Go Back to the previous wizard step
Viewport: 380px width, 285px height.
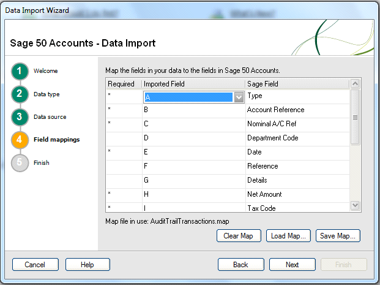tap(241, 265)
